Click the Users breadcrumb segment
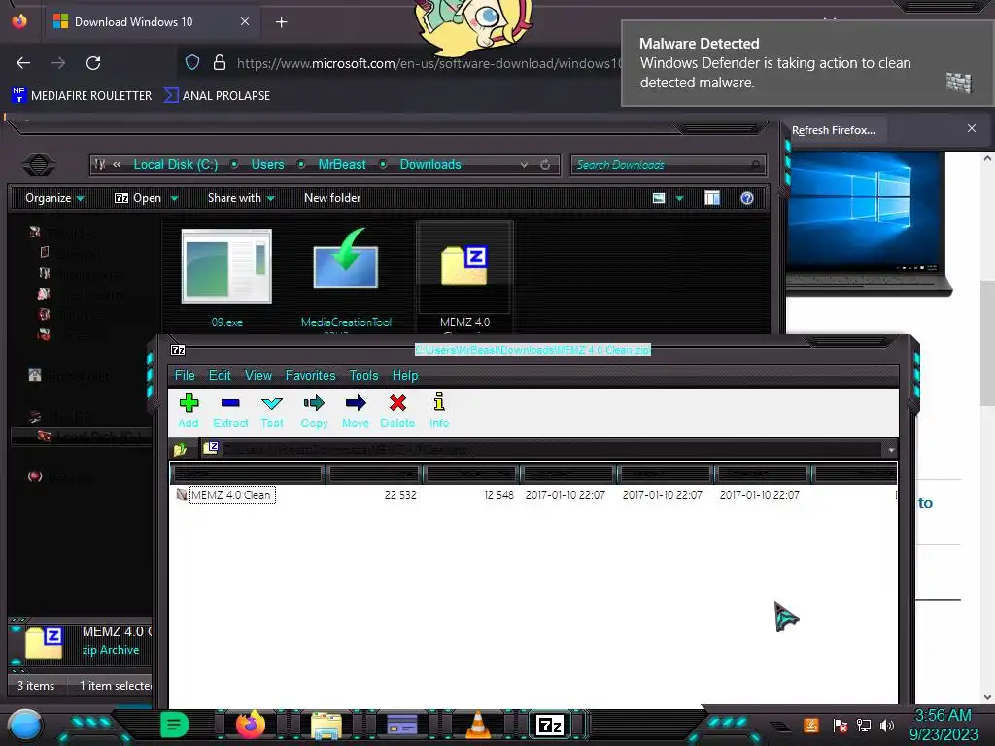This screenshot has height=746, width=995. [x=268, y=164]
